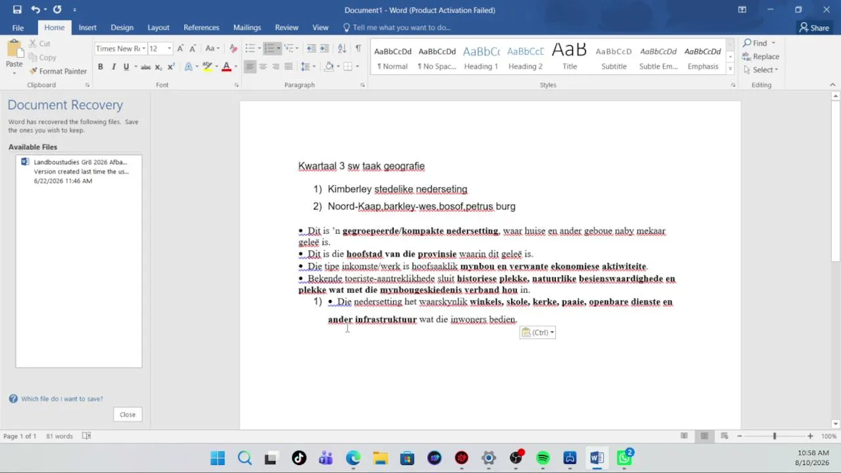841x473 pixels.
Task: Justify the paragraph text
Action: point(288,66)
